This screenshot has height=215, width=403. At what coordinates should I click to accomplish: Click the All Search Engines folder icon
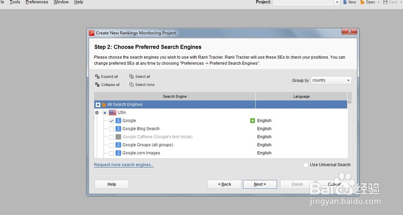coord(104,104)
